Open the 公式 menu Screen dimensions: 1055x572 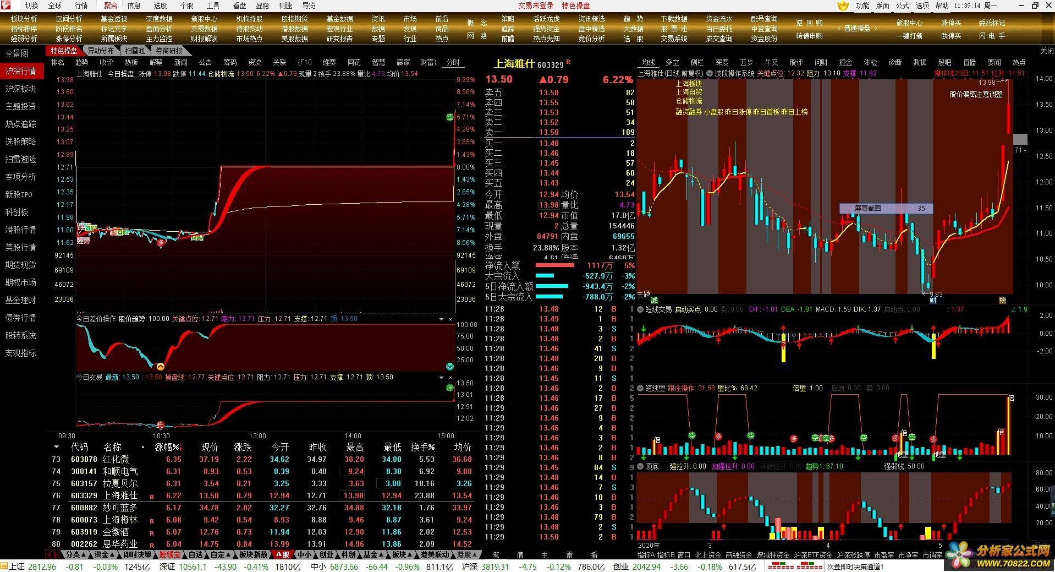[x=903, y=6]
